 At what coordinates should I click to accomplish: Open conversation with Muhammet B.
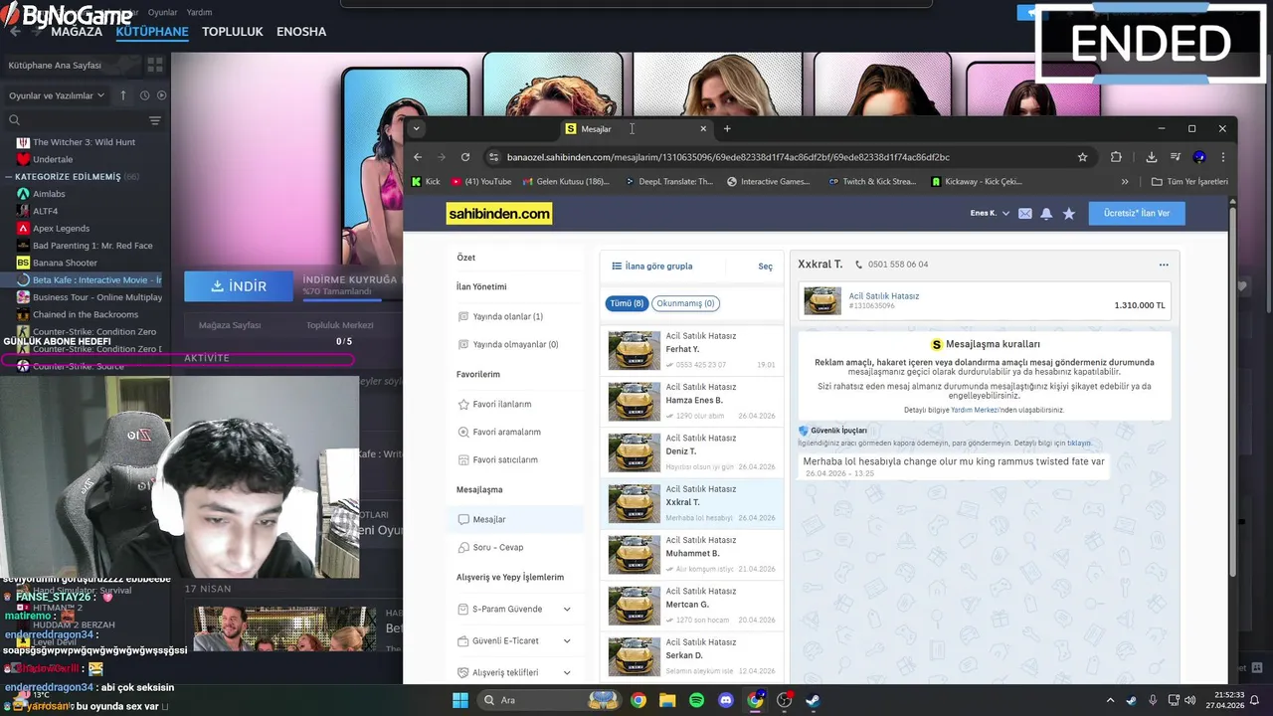click(692, 554)
